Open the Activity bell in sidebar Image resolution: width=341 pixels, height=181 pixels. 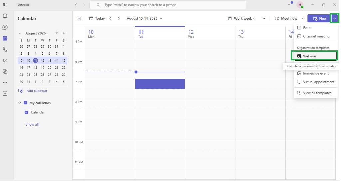coord(5,16)
